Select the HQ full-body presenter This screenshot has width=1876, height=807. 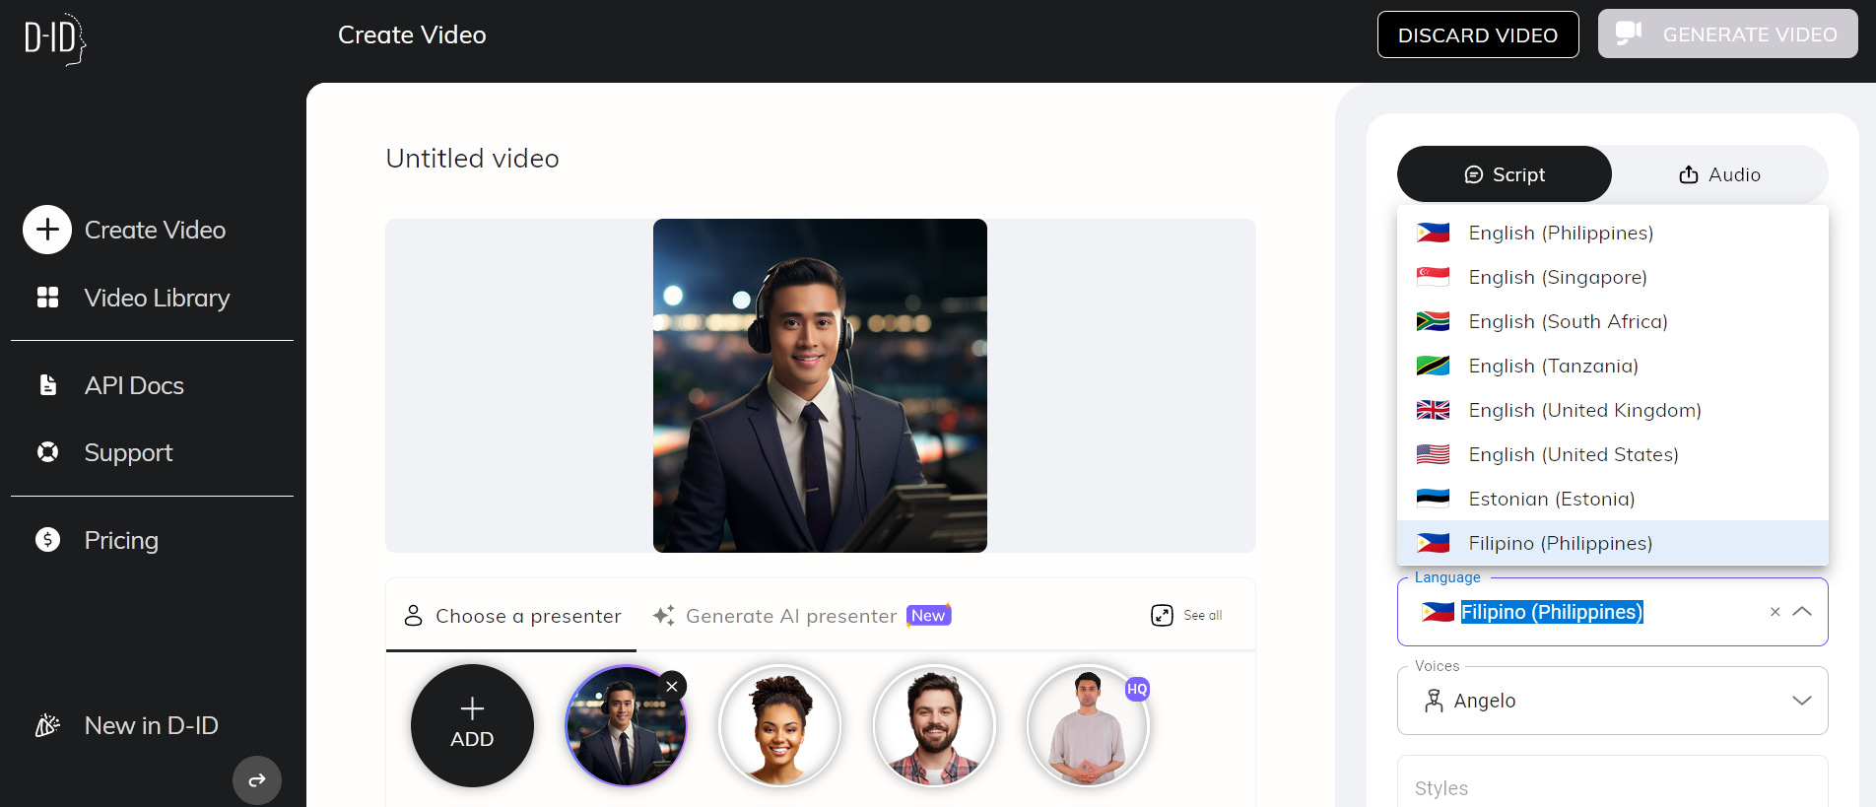[x=1087, y=726]
